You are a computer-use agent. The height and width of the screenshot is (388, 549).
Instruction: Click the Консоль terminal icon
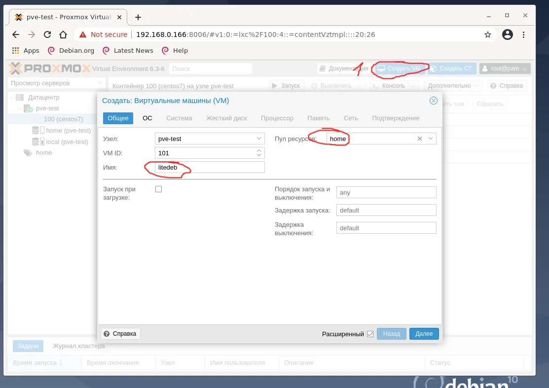377,85
